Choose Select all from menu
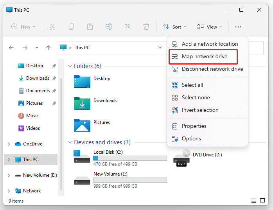 pos(207,85)
